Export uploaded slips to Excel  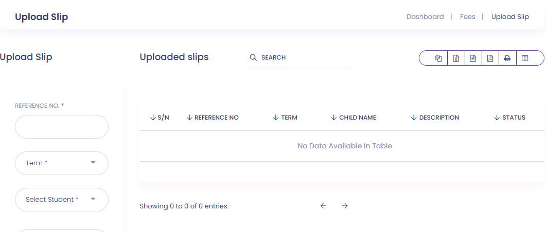456,59
